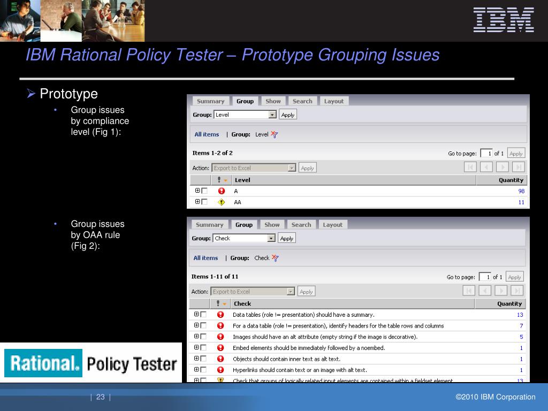Click error icon for Embed elements noembed check
This screenshot has width=548, height=411.
click(x=220, y=348)
